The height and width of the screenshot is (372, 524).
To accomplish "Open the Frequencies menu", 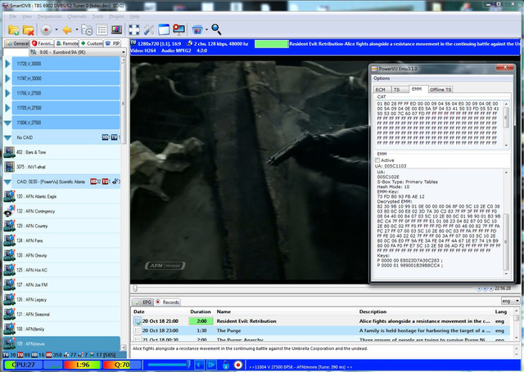I will [49, 16].
